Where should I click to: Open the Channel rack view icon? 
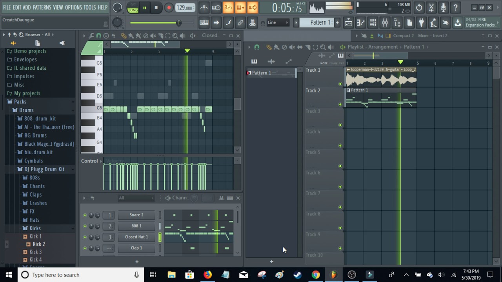point(373,23)
